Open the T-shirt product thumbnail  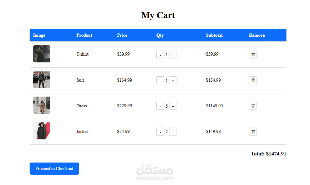pyautogui.click(x=42, y=54)
